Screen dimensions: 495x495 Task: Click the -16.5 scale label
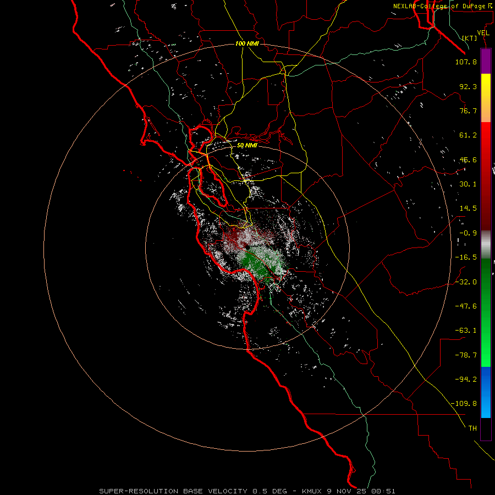tap(466, 257)
